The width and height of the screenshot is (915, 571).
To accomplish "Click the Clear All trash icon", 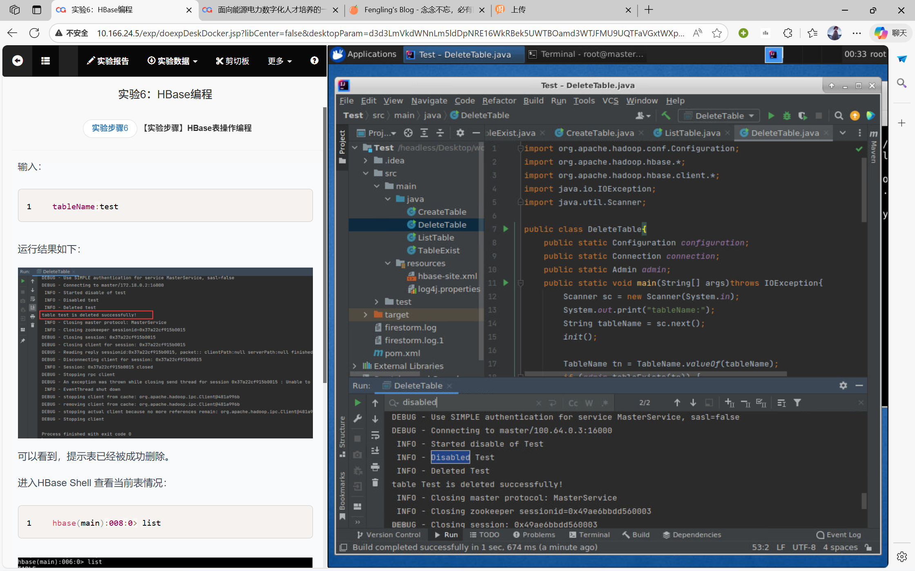I will coord(375,483).
